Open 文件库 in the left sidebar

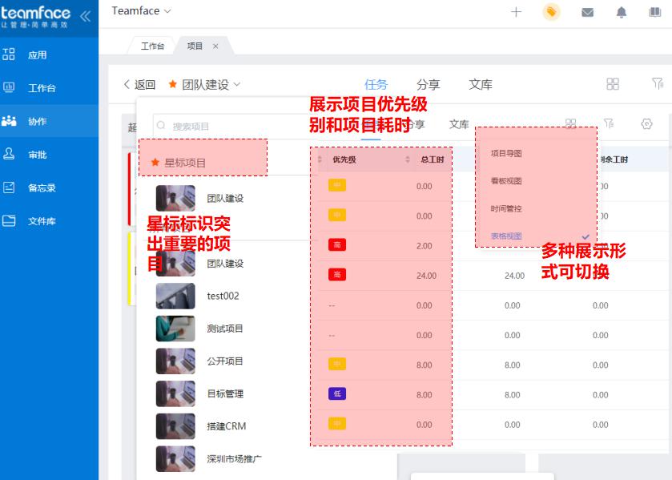41,221
